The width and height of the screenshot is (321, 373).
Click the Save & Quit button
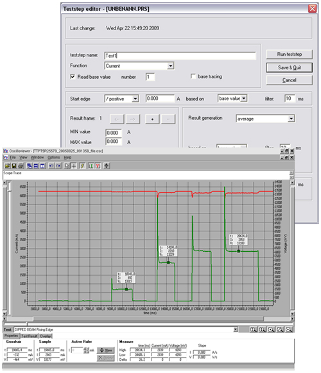[x=290, y=67]
